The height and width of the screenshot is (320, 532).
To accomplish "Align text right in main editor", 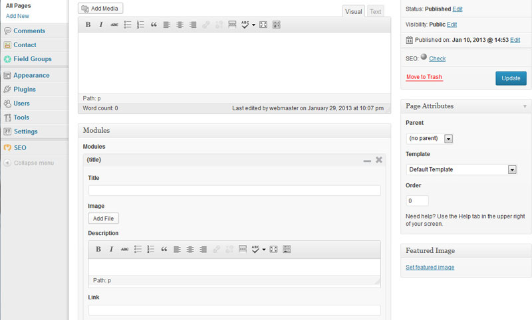I will pos(193,25).
